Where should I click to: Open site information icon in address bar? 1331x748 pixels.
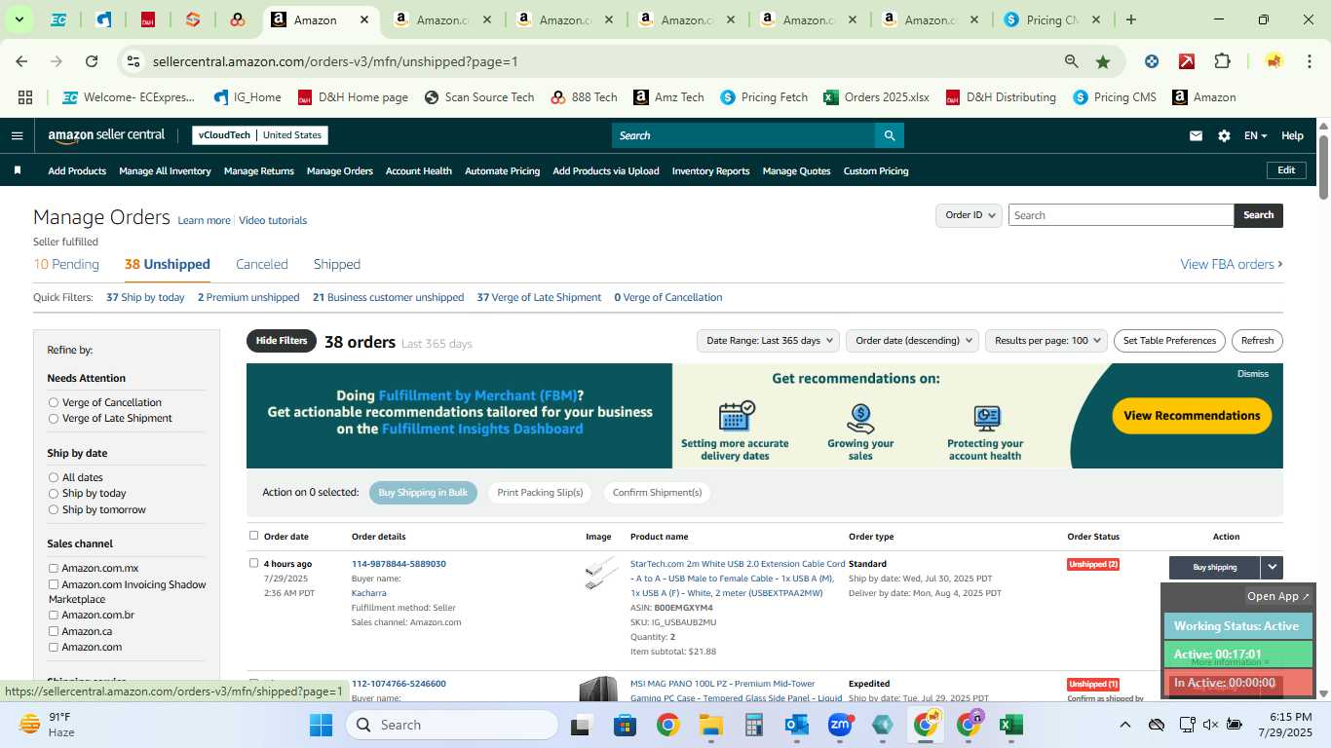tap(134, 61)
